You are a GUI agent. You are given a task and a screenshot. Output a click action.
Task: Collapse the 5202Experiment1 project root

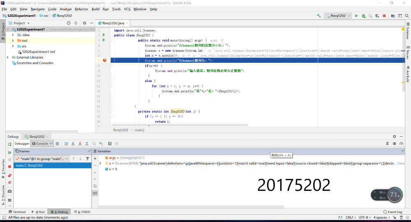point(8,29)
